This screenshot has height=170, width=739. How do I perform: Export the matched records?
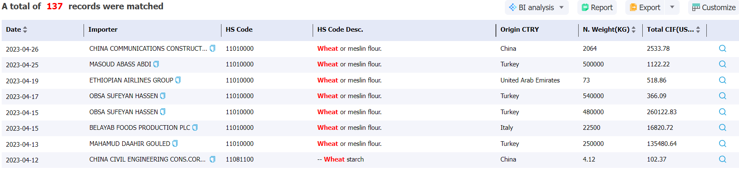pyautogui.click(x=645, y=8)
